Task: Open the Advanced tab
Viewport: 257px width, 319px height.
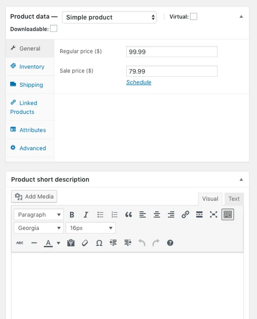Action: (x=30, y=148)
